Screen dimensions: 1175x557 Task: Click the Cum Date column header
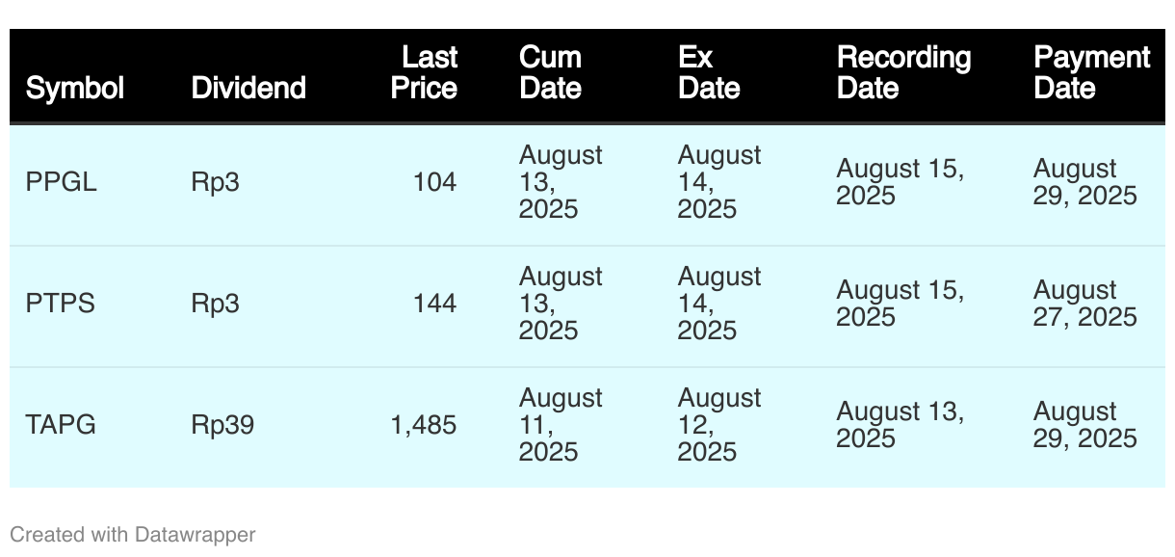(551, 72)
